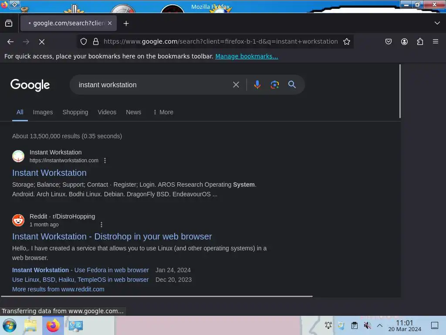Click the URL address bar
Screen dimensions: 446x335
pyautogui.click(x=220, y=41)
